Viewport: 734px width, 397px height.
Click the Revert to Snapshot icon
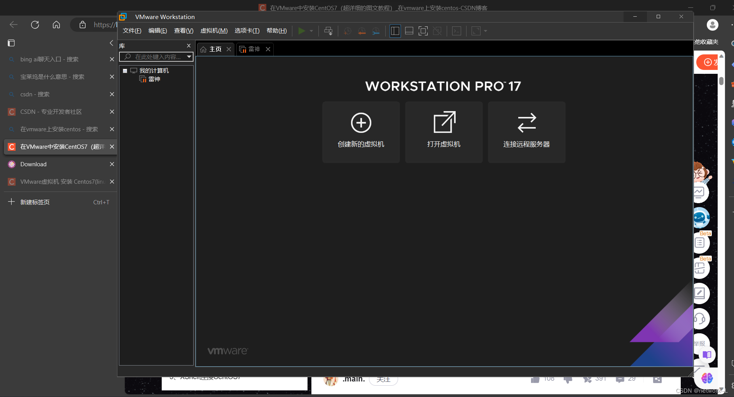pos(362,31)
